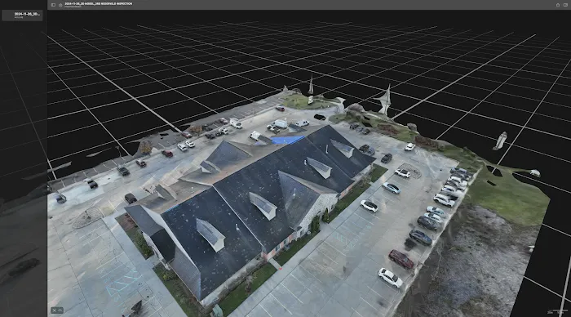571x317 pixels.
Task: Toggle the sidebar panel icon in top bar
Action: click(x=53, y=5)
